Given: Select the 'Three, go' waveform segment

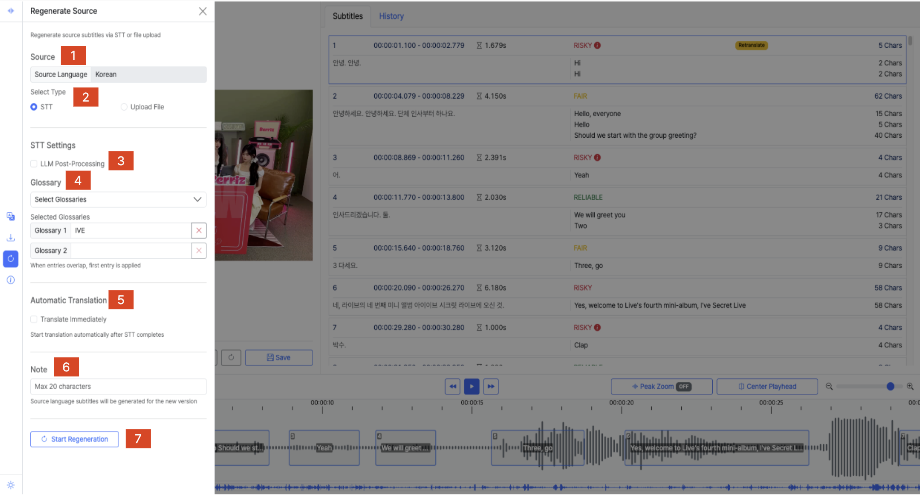Looking at the screenshot, I should (538, 448).
